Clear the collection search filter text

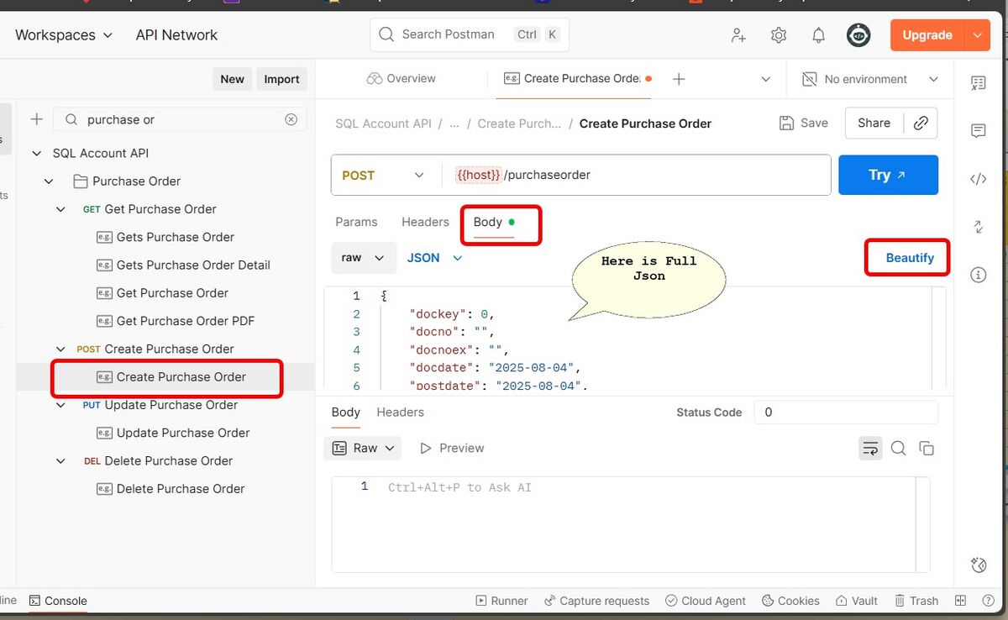pyautogui.click(x=291, y=119)
